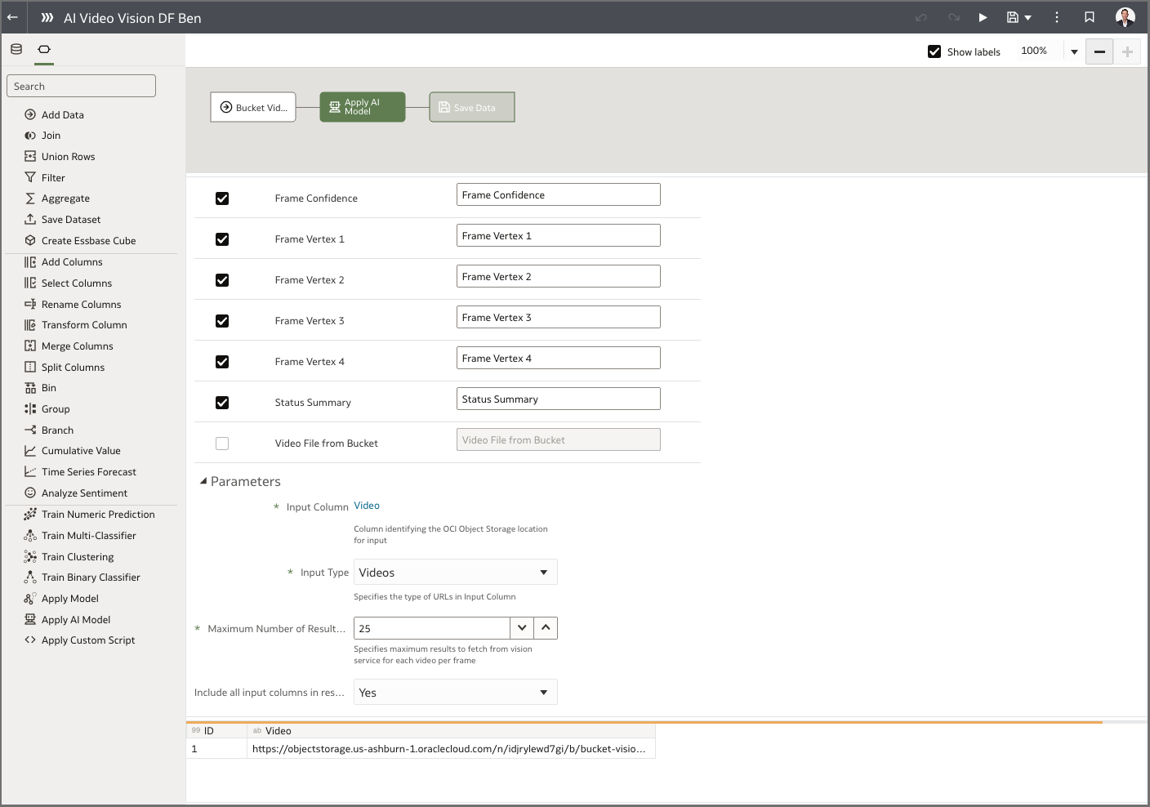
Task: Open the zoom percentage dropdown
Action: [x=1073, y=51]
